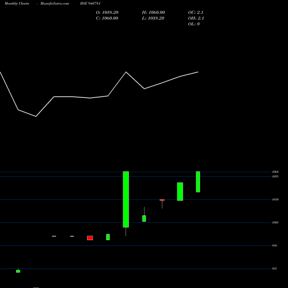Click the 1030 price axis label
Screen dimensions: 288x288
point(275,200)
